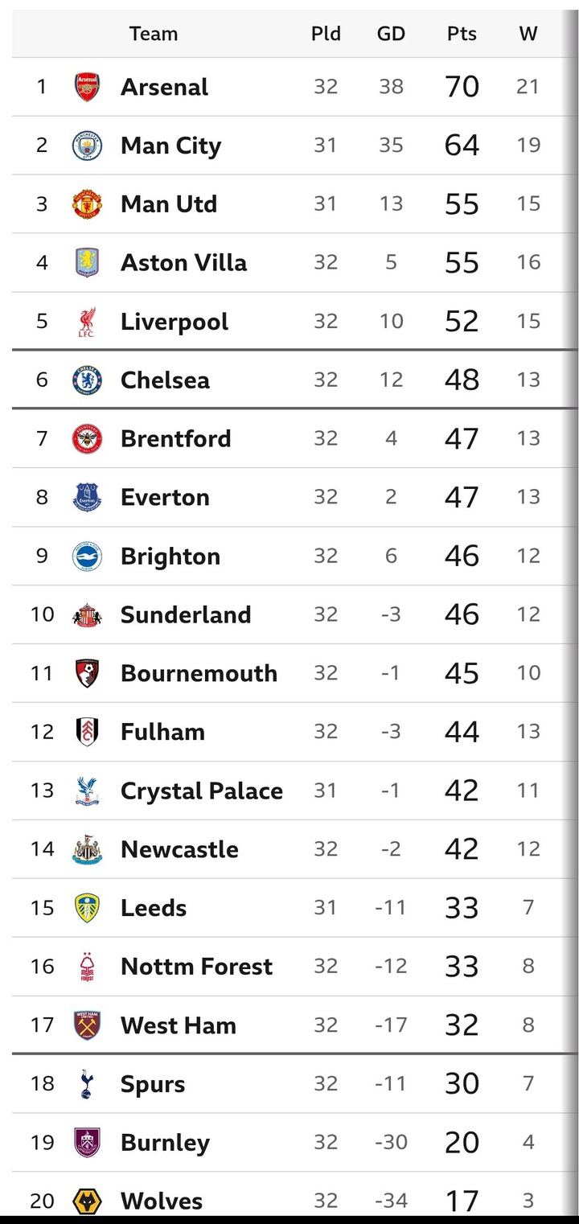Open the Newcastle team page link
Screen dimensions: 579x1224
coord(179,850)
